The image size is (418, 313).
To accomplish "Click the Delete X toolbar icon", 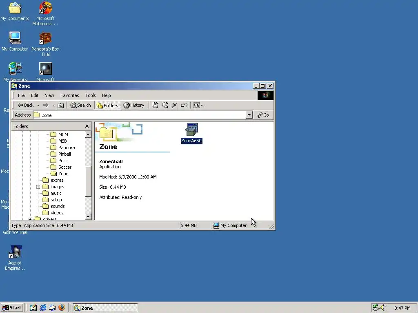I will [x=175, y=106].
